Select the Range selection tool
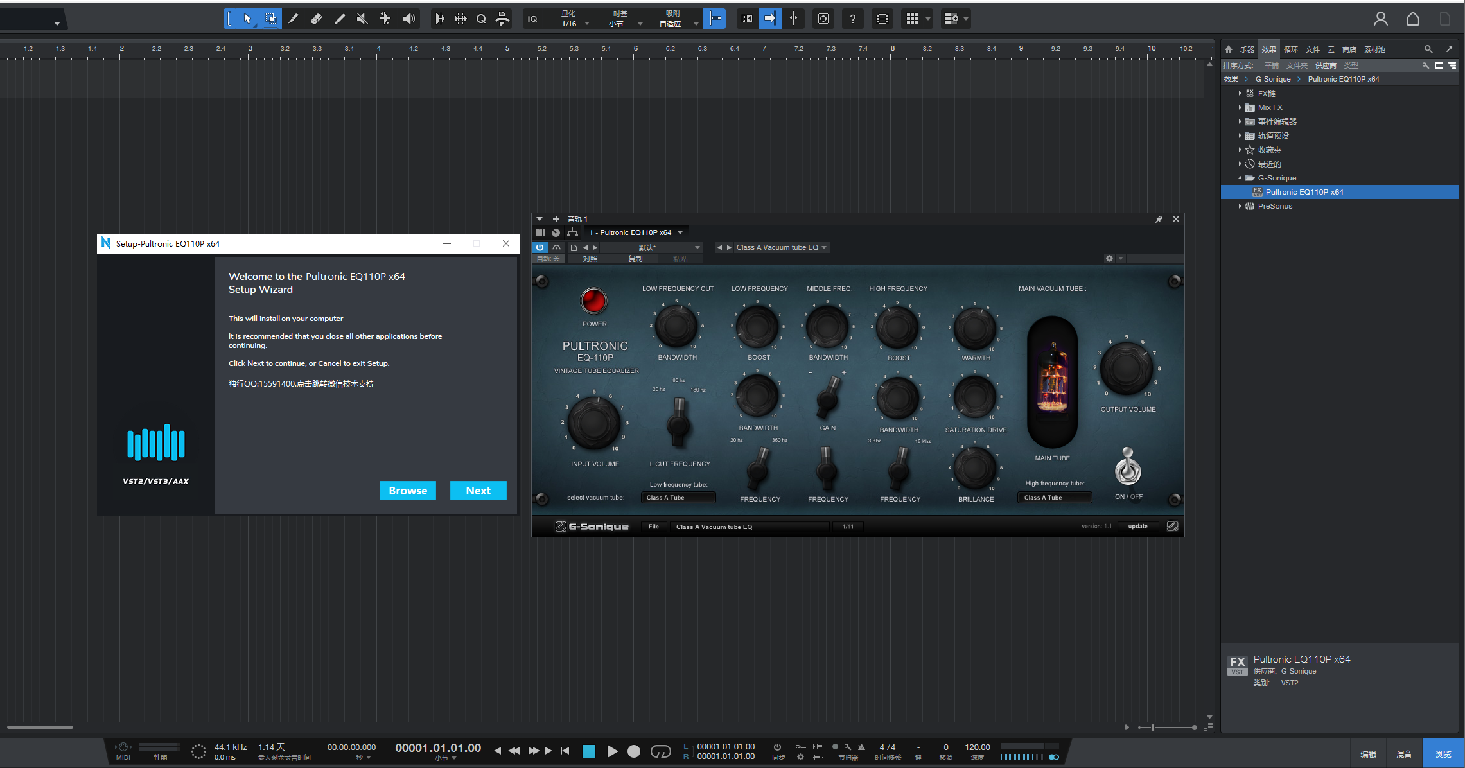1465x768 pixels. [271, 19]
